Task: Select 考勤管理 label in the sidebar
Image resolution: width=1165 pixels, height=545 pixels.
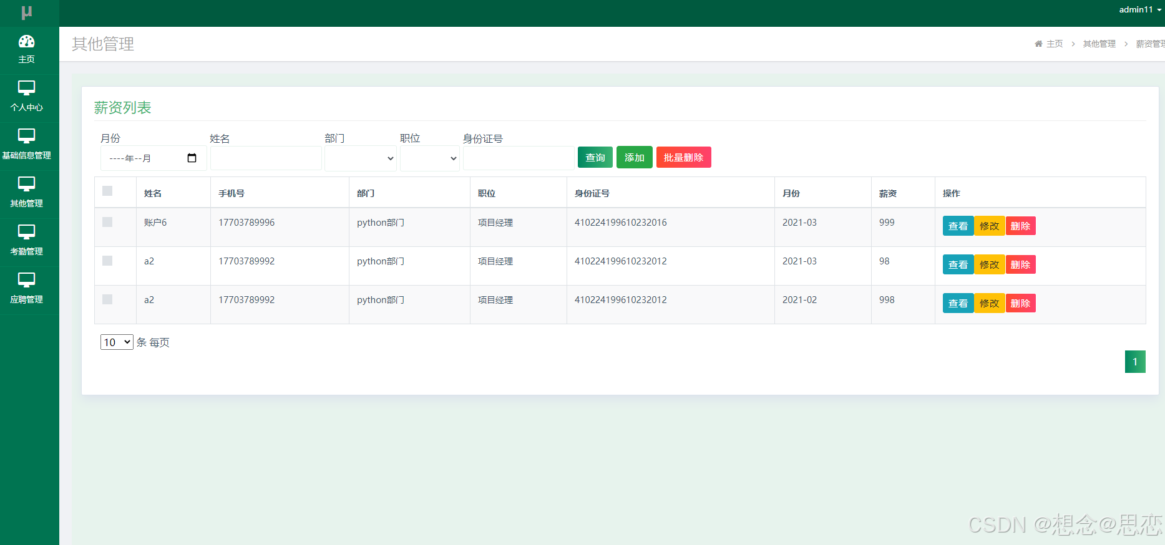Action: [26, 251]
